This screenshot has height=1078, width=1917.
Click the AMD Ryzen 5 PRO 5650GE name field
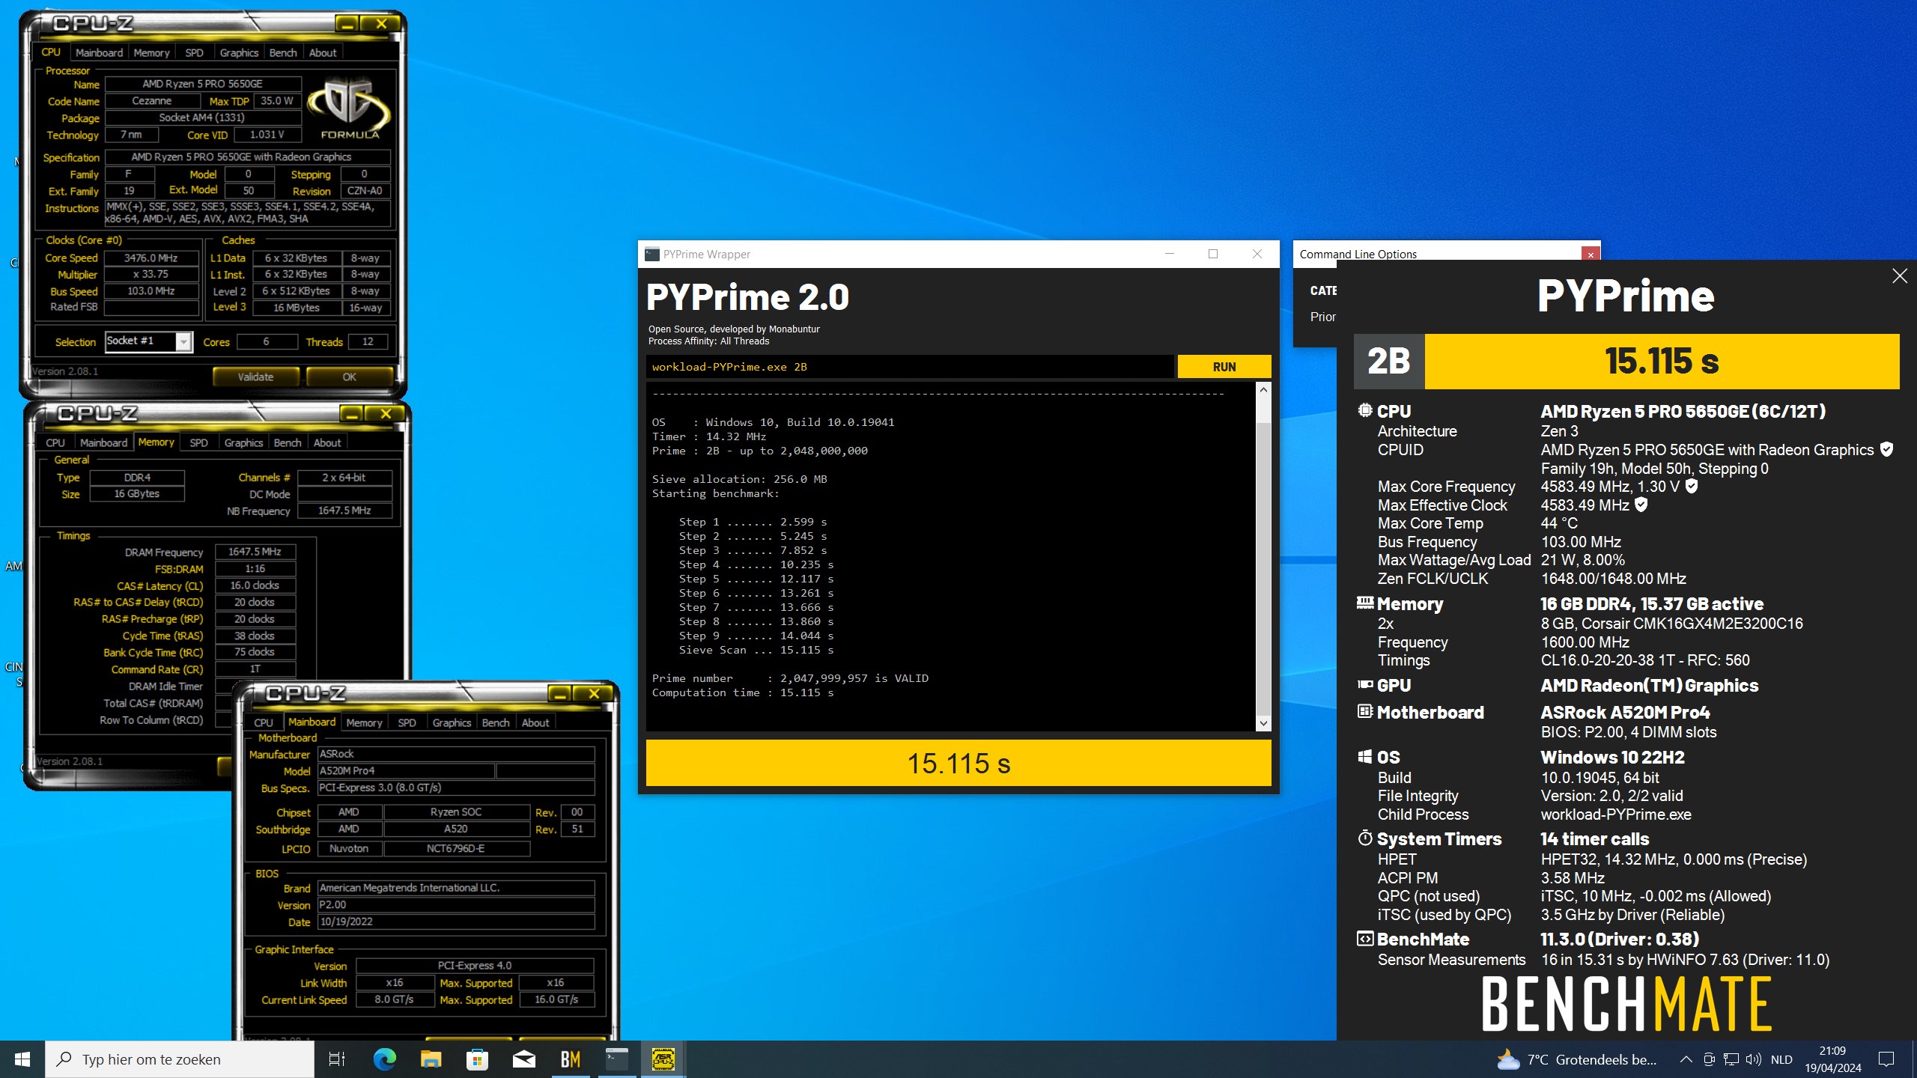point(203,84)
